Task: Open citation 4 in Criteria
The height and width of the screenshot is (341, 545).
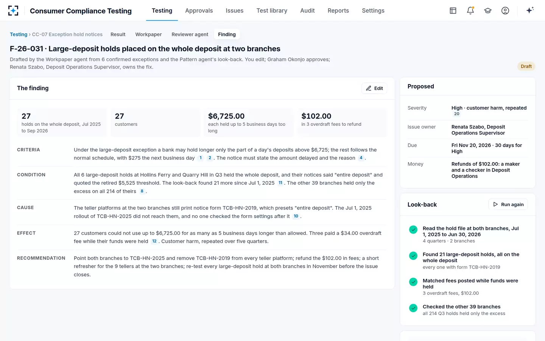Action: (361, 158)
